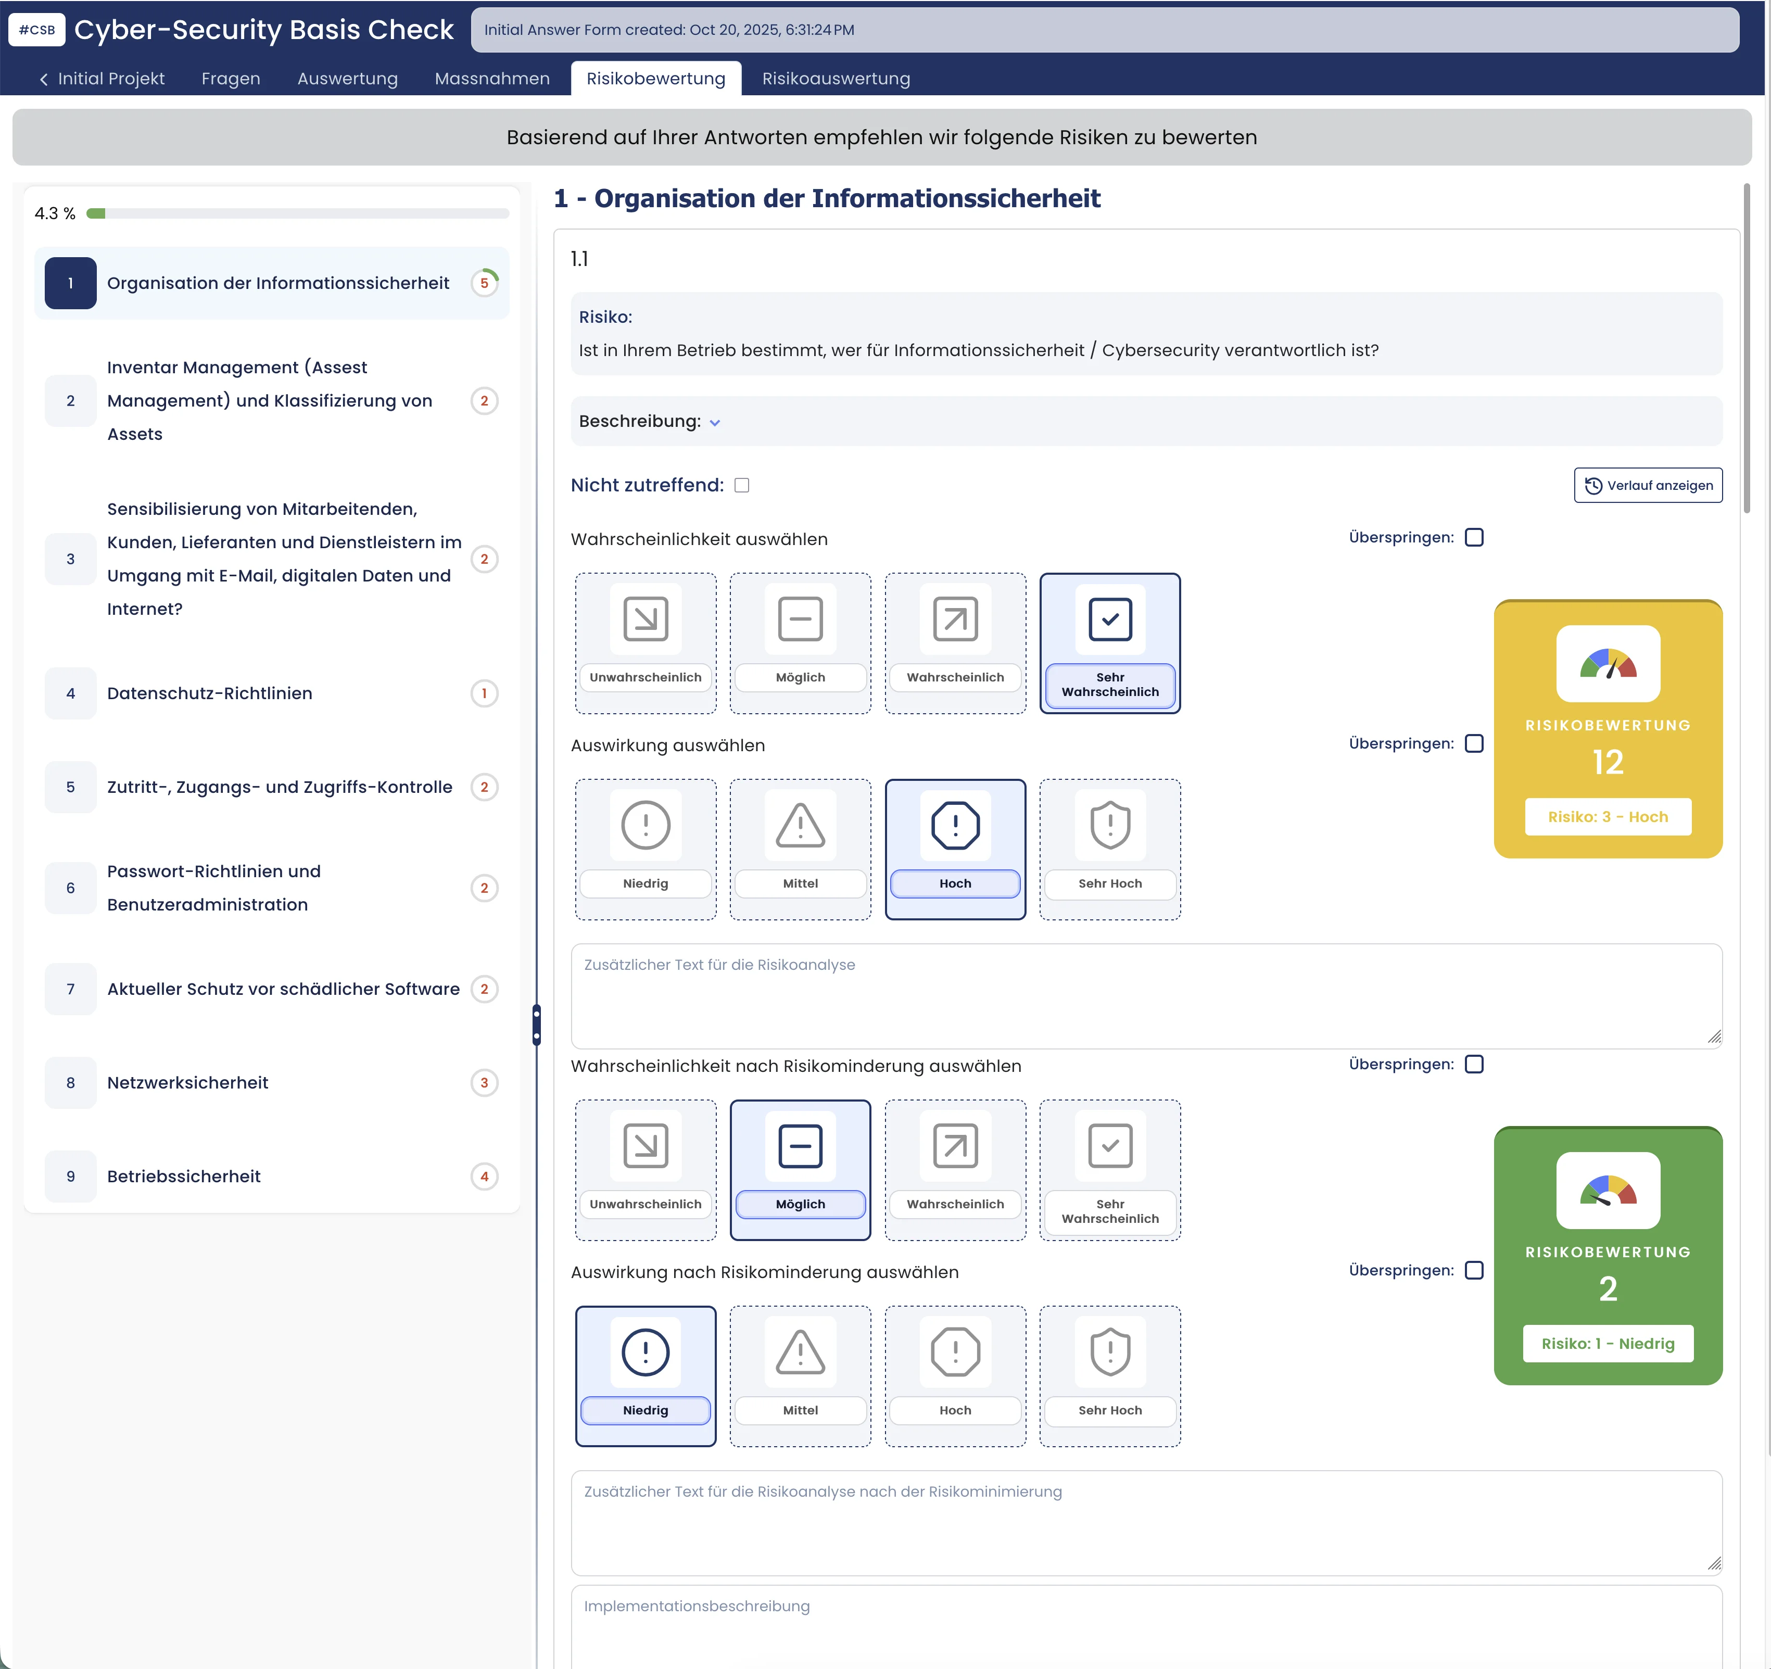Viewport: 1771px width, 1669px height.
Task: Select Sehr Wahrscheinlich icon after Risikominderung
Action: pos(1109,1146)
